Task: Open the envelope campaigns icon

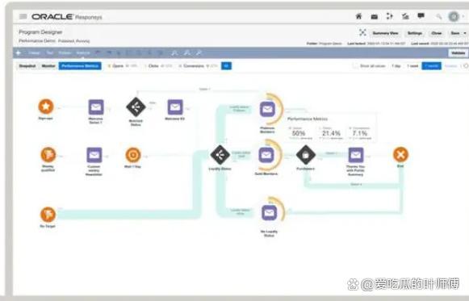Action: tap(375, 17)
